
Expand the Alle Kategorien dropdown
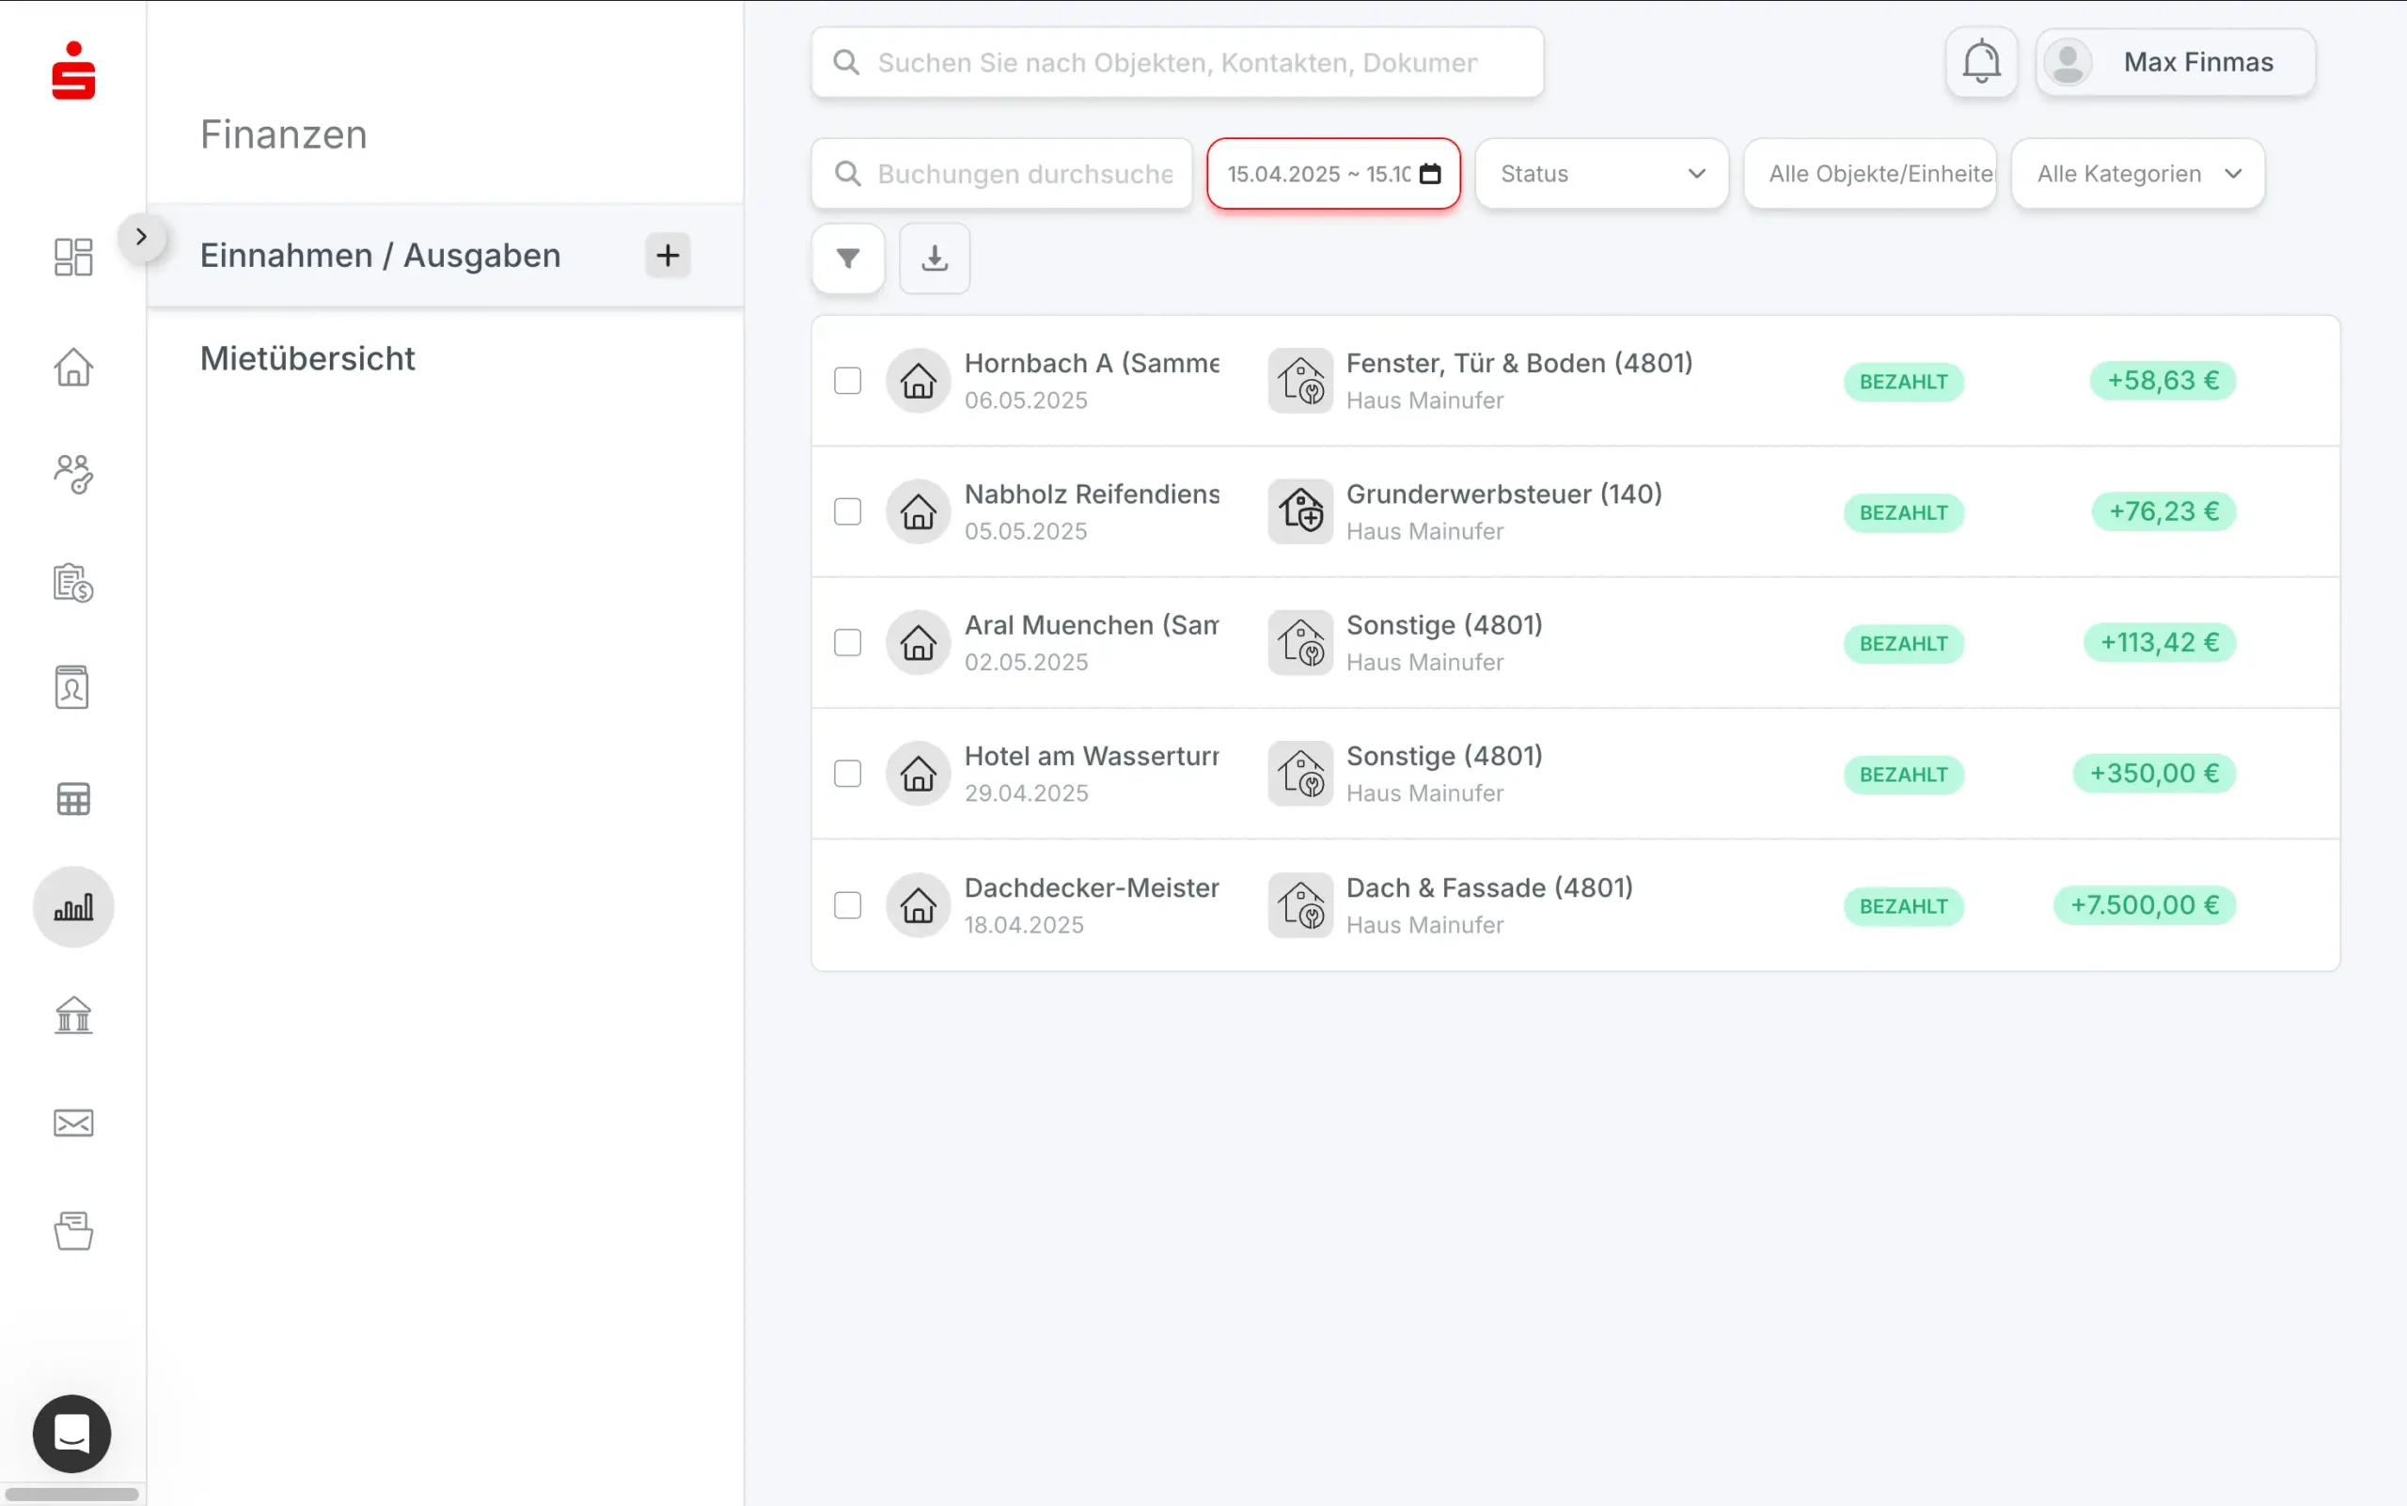[2137, 174]
